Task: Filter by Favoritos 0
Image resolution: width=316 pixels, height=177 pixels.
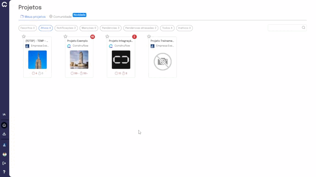Action: pos(27,28)
